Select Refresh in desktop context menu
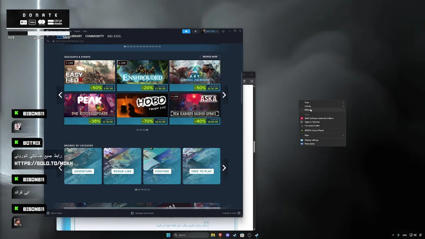Screen dimensions: 425x239 [323, 110]
